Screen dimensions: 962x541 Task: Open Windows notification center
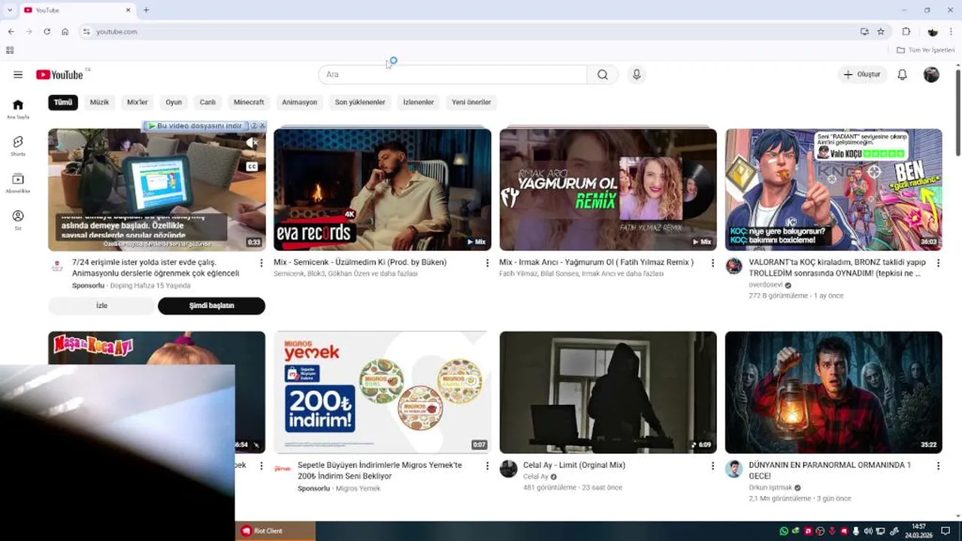pos(946,530)
